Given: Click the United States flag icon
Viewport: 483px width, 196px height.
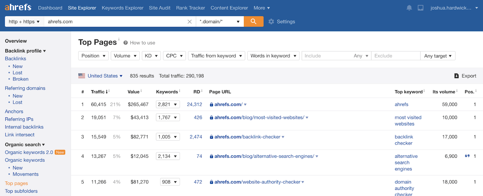Looking at the screenshot, I should pyautogui.click(x=82, y=76).
